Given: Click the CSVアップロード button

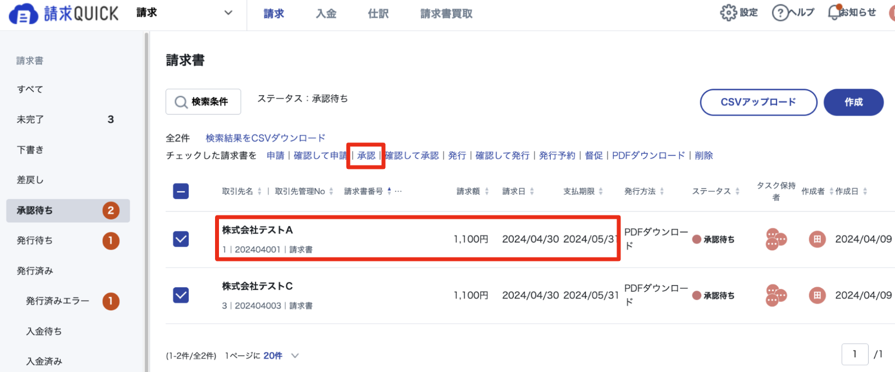Looking at the screenshot, I should 759,102.
